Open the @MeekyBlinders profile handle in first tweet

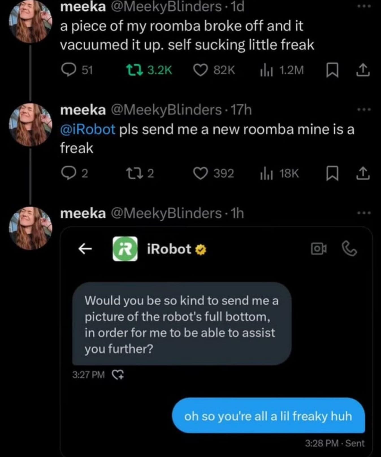click(166, 7)
